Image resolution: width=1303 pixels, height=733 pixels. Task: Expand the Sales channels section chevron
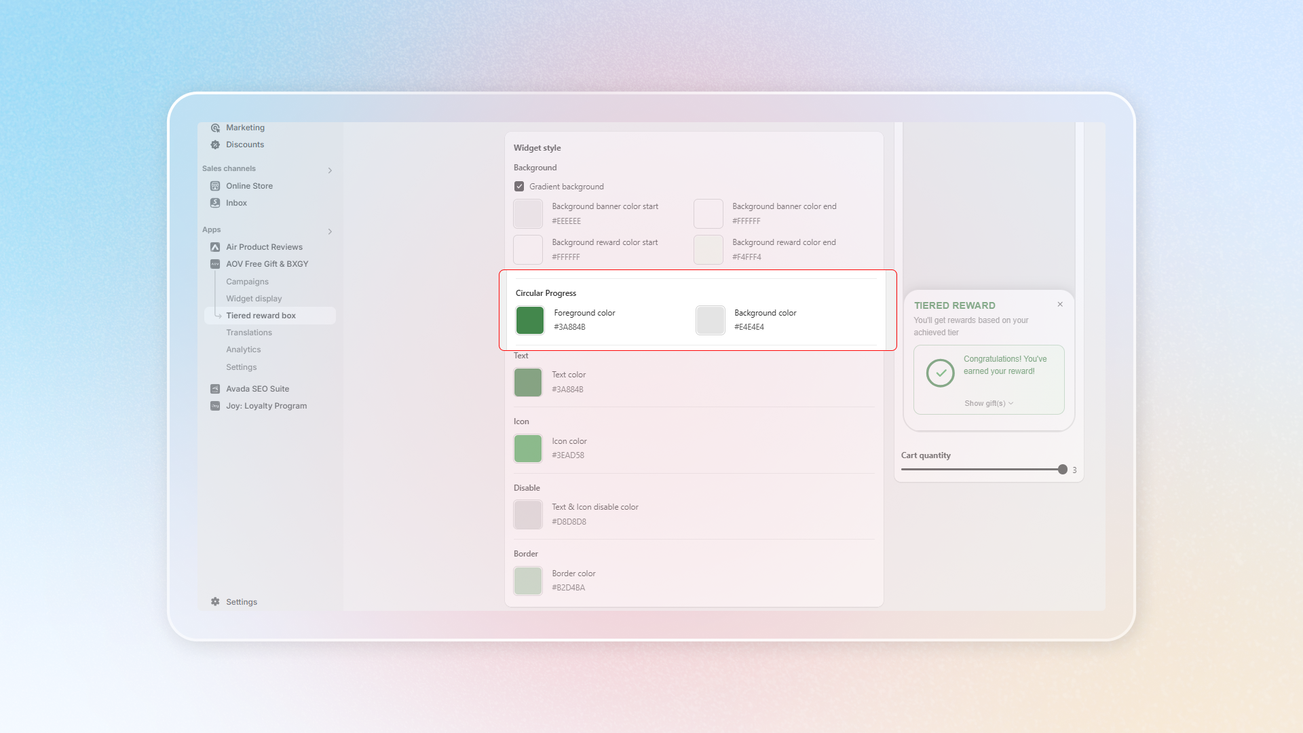(x=330, y=170)
